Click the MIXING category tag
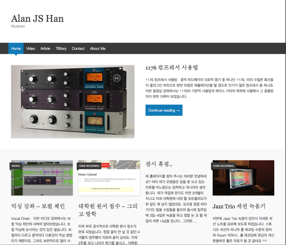The image size is (286, 245). coord(15,166)
